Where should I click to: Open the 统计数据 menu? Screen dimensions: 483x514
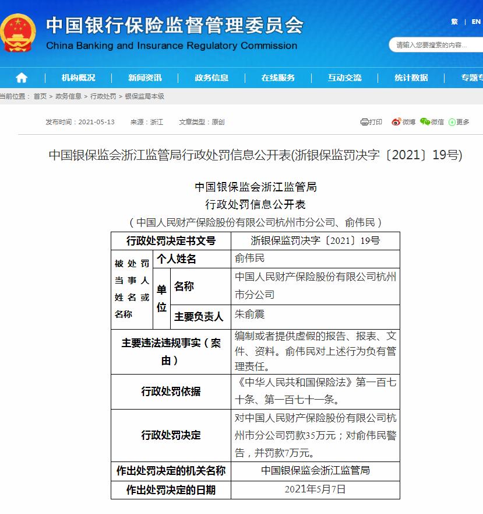click(411, 78)
